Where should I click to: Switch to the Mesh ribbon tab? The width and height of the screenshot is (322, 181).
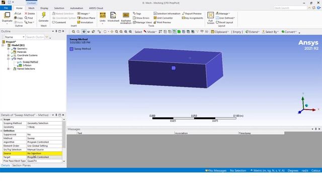(31, 8)
